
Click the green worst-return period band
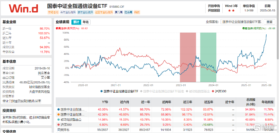click(208, 57)
